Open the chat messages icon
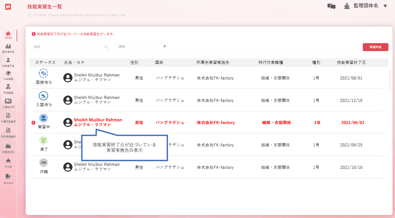 point(331,6)
